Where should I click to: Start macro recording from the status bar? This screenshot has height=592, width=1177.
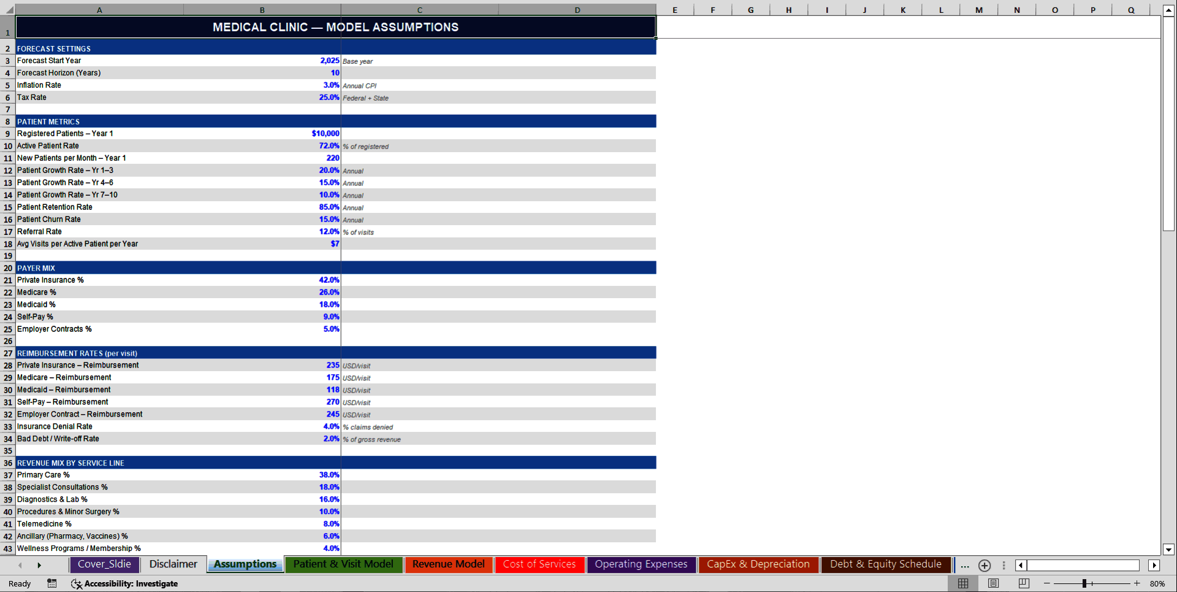(52, 583)
